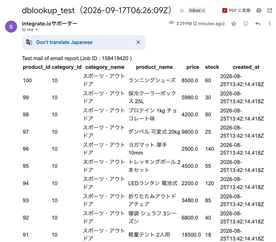Click product_id cell '92'
The image size is (276, 242).
point(26,217)
